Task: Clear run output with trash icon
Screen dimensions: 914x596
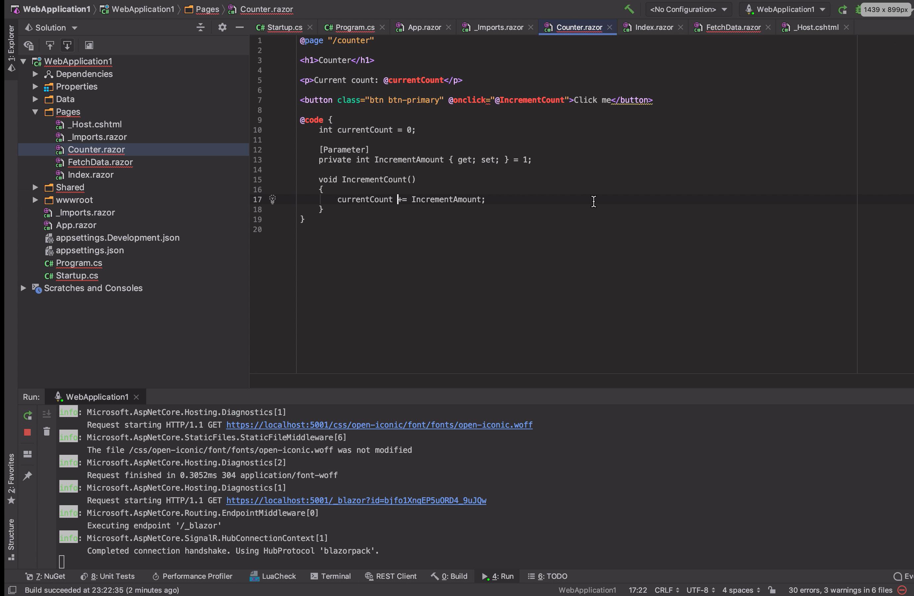Action: coord(47,432)
